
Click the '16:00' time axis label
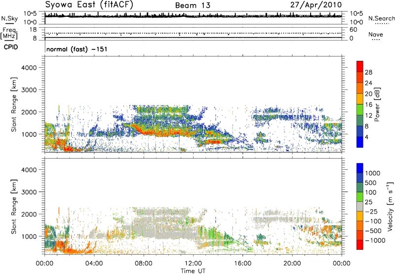pos(243,264)
